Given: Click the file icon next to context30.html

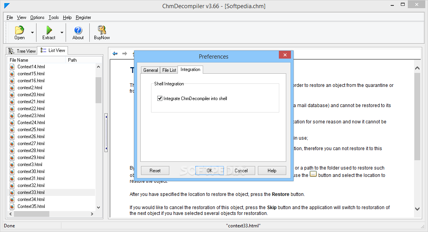Looking at the screenshot, I should (x=12, y=172).
